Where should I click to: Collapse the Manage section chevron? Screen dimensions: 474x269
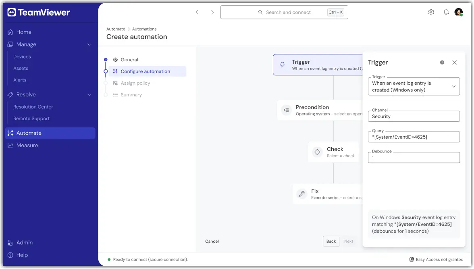point(89,44)
